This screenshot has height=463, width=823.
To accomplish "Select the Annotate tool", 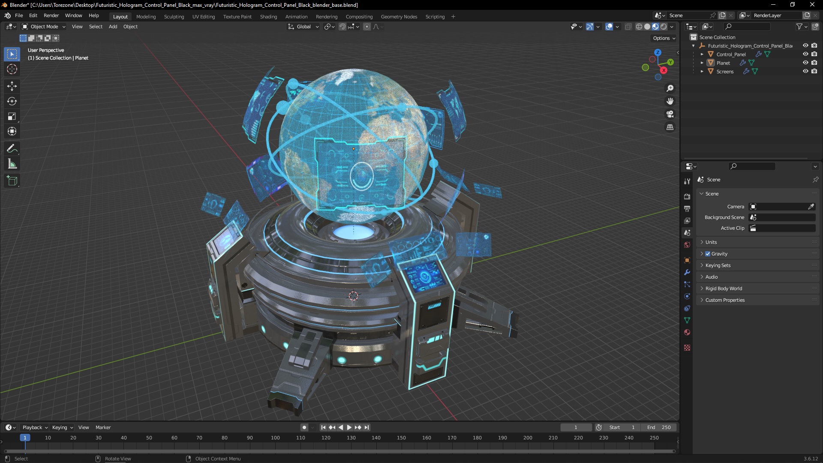I will click(12, 149).
